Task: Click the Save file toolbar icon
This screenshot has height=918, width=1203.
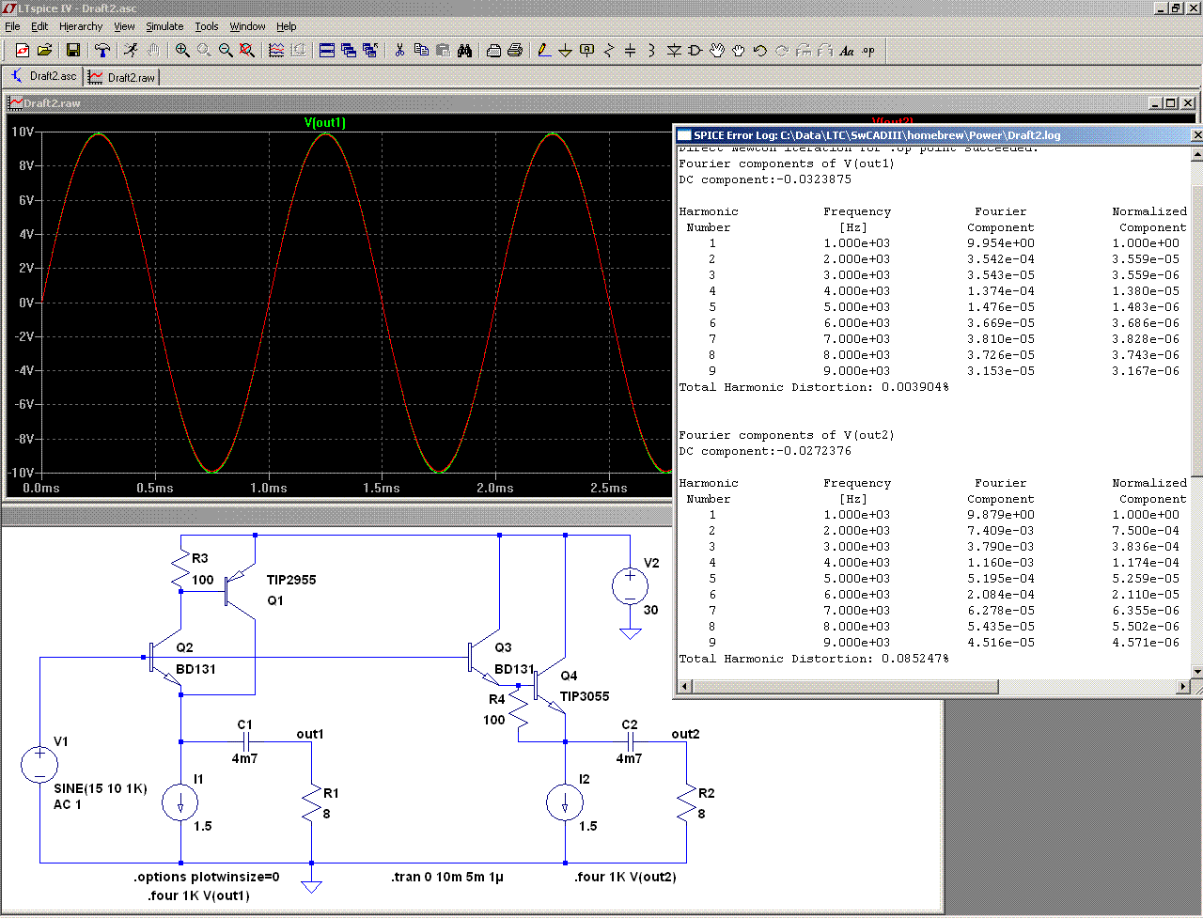Action: tap(72, 51)
